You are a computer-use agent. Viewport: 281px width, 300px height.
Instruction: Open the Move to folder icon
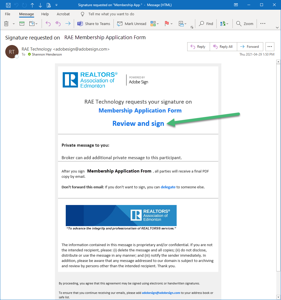pos(32,24)
